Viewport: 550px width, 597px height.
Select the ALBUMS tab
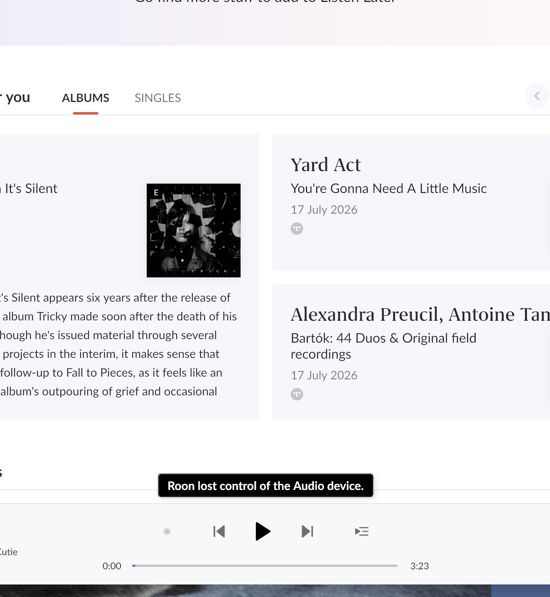pyautogui.click(x=86, y=98)
